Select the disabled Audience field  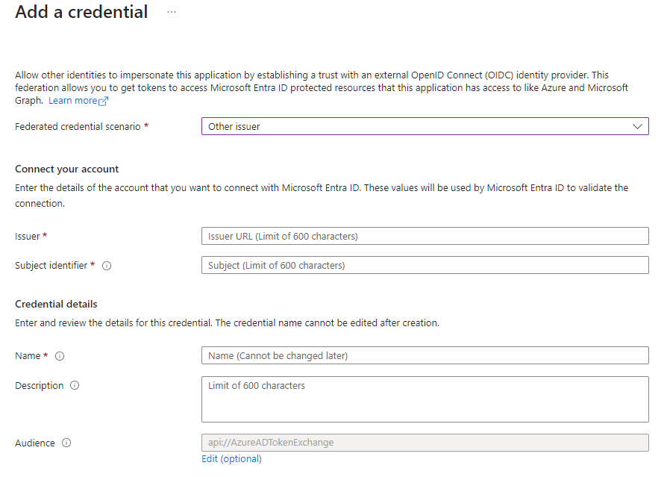point(425,442)
